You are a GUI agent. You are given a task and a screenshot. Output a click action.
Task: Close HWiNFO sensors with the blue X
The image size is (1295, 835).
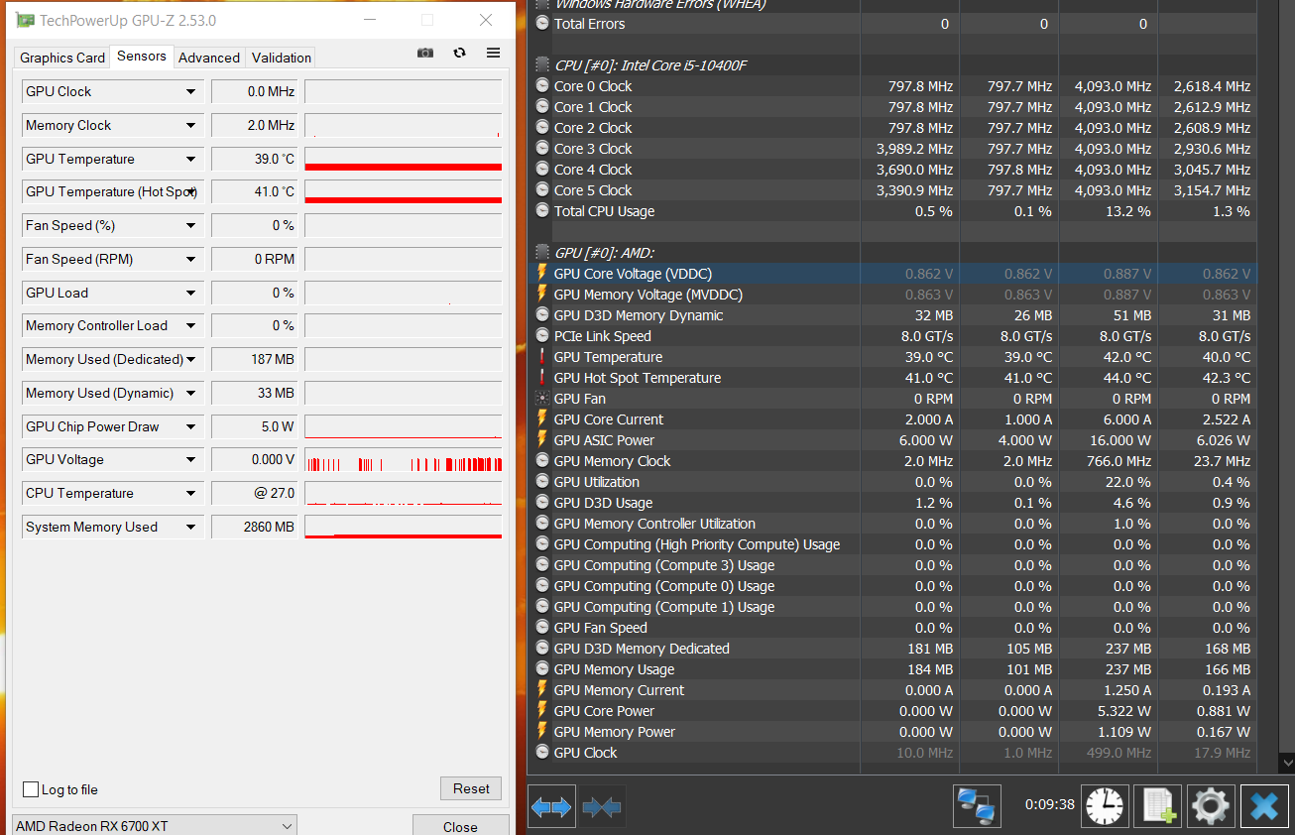(x=1264, y=805)
